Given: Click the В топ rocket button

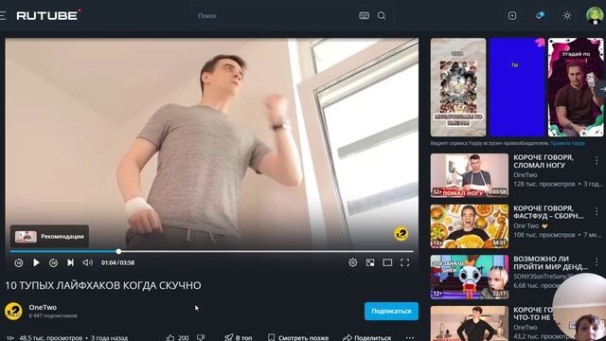Looking at the screenshot, I should click(x=238, y=337).
